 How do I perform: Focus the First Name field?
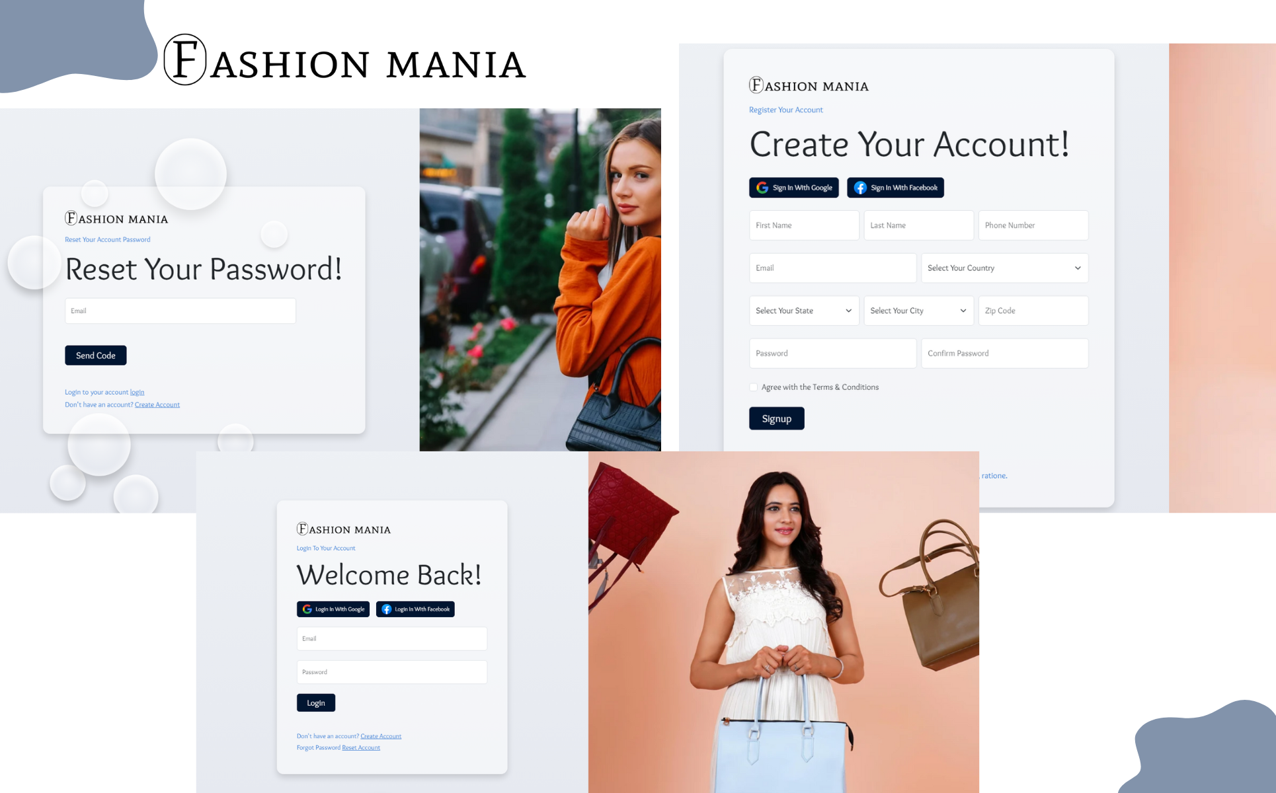tap(804, 225)
